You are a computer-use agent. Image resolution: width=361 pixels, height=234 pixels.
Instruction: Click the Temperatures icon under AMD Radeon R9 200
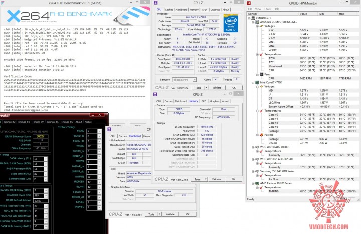pyautogui.click(x=261, y=187)
